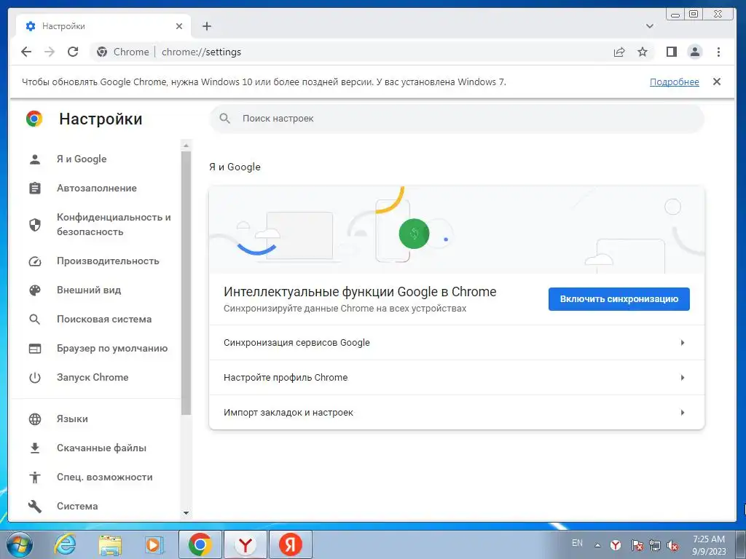Viewport: 746px width, 559px height.
Task: Click the shield icon for privacy section
Action: [35, 225]
